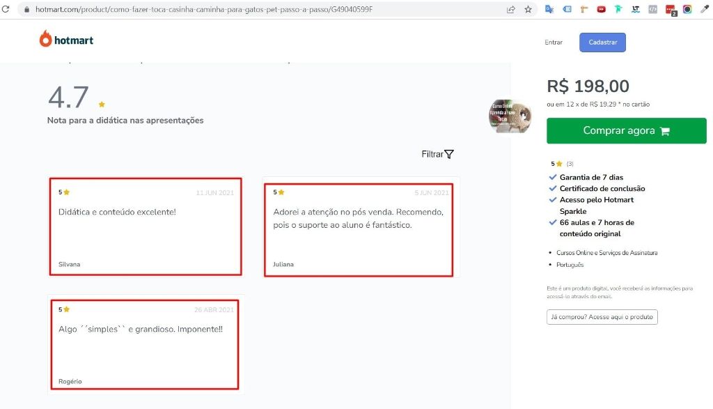713x409 pixels.
Task: Open the Entrar login link
Action: point(554,43)
